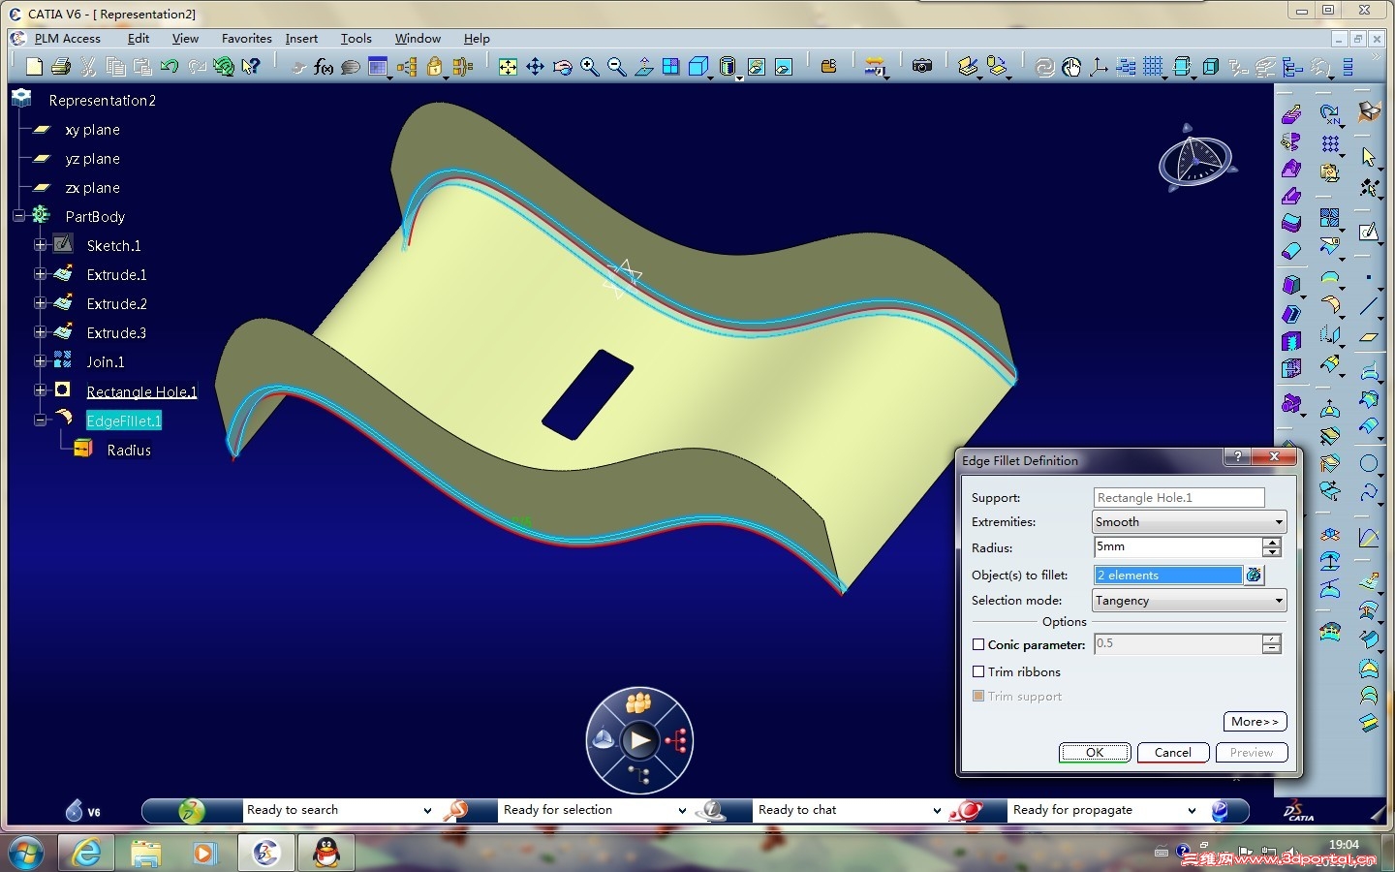The image size is (1395, 872).
Task: Collapse the PartBody tree node
Action: (x=18, y=216)
